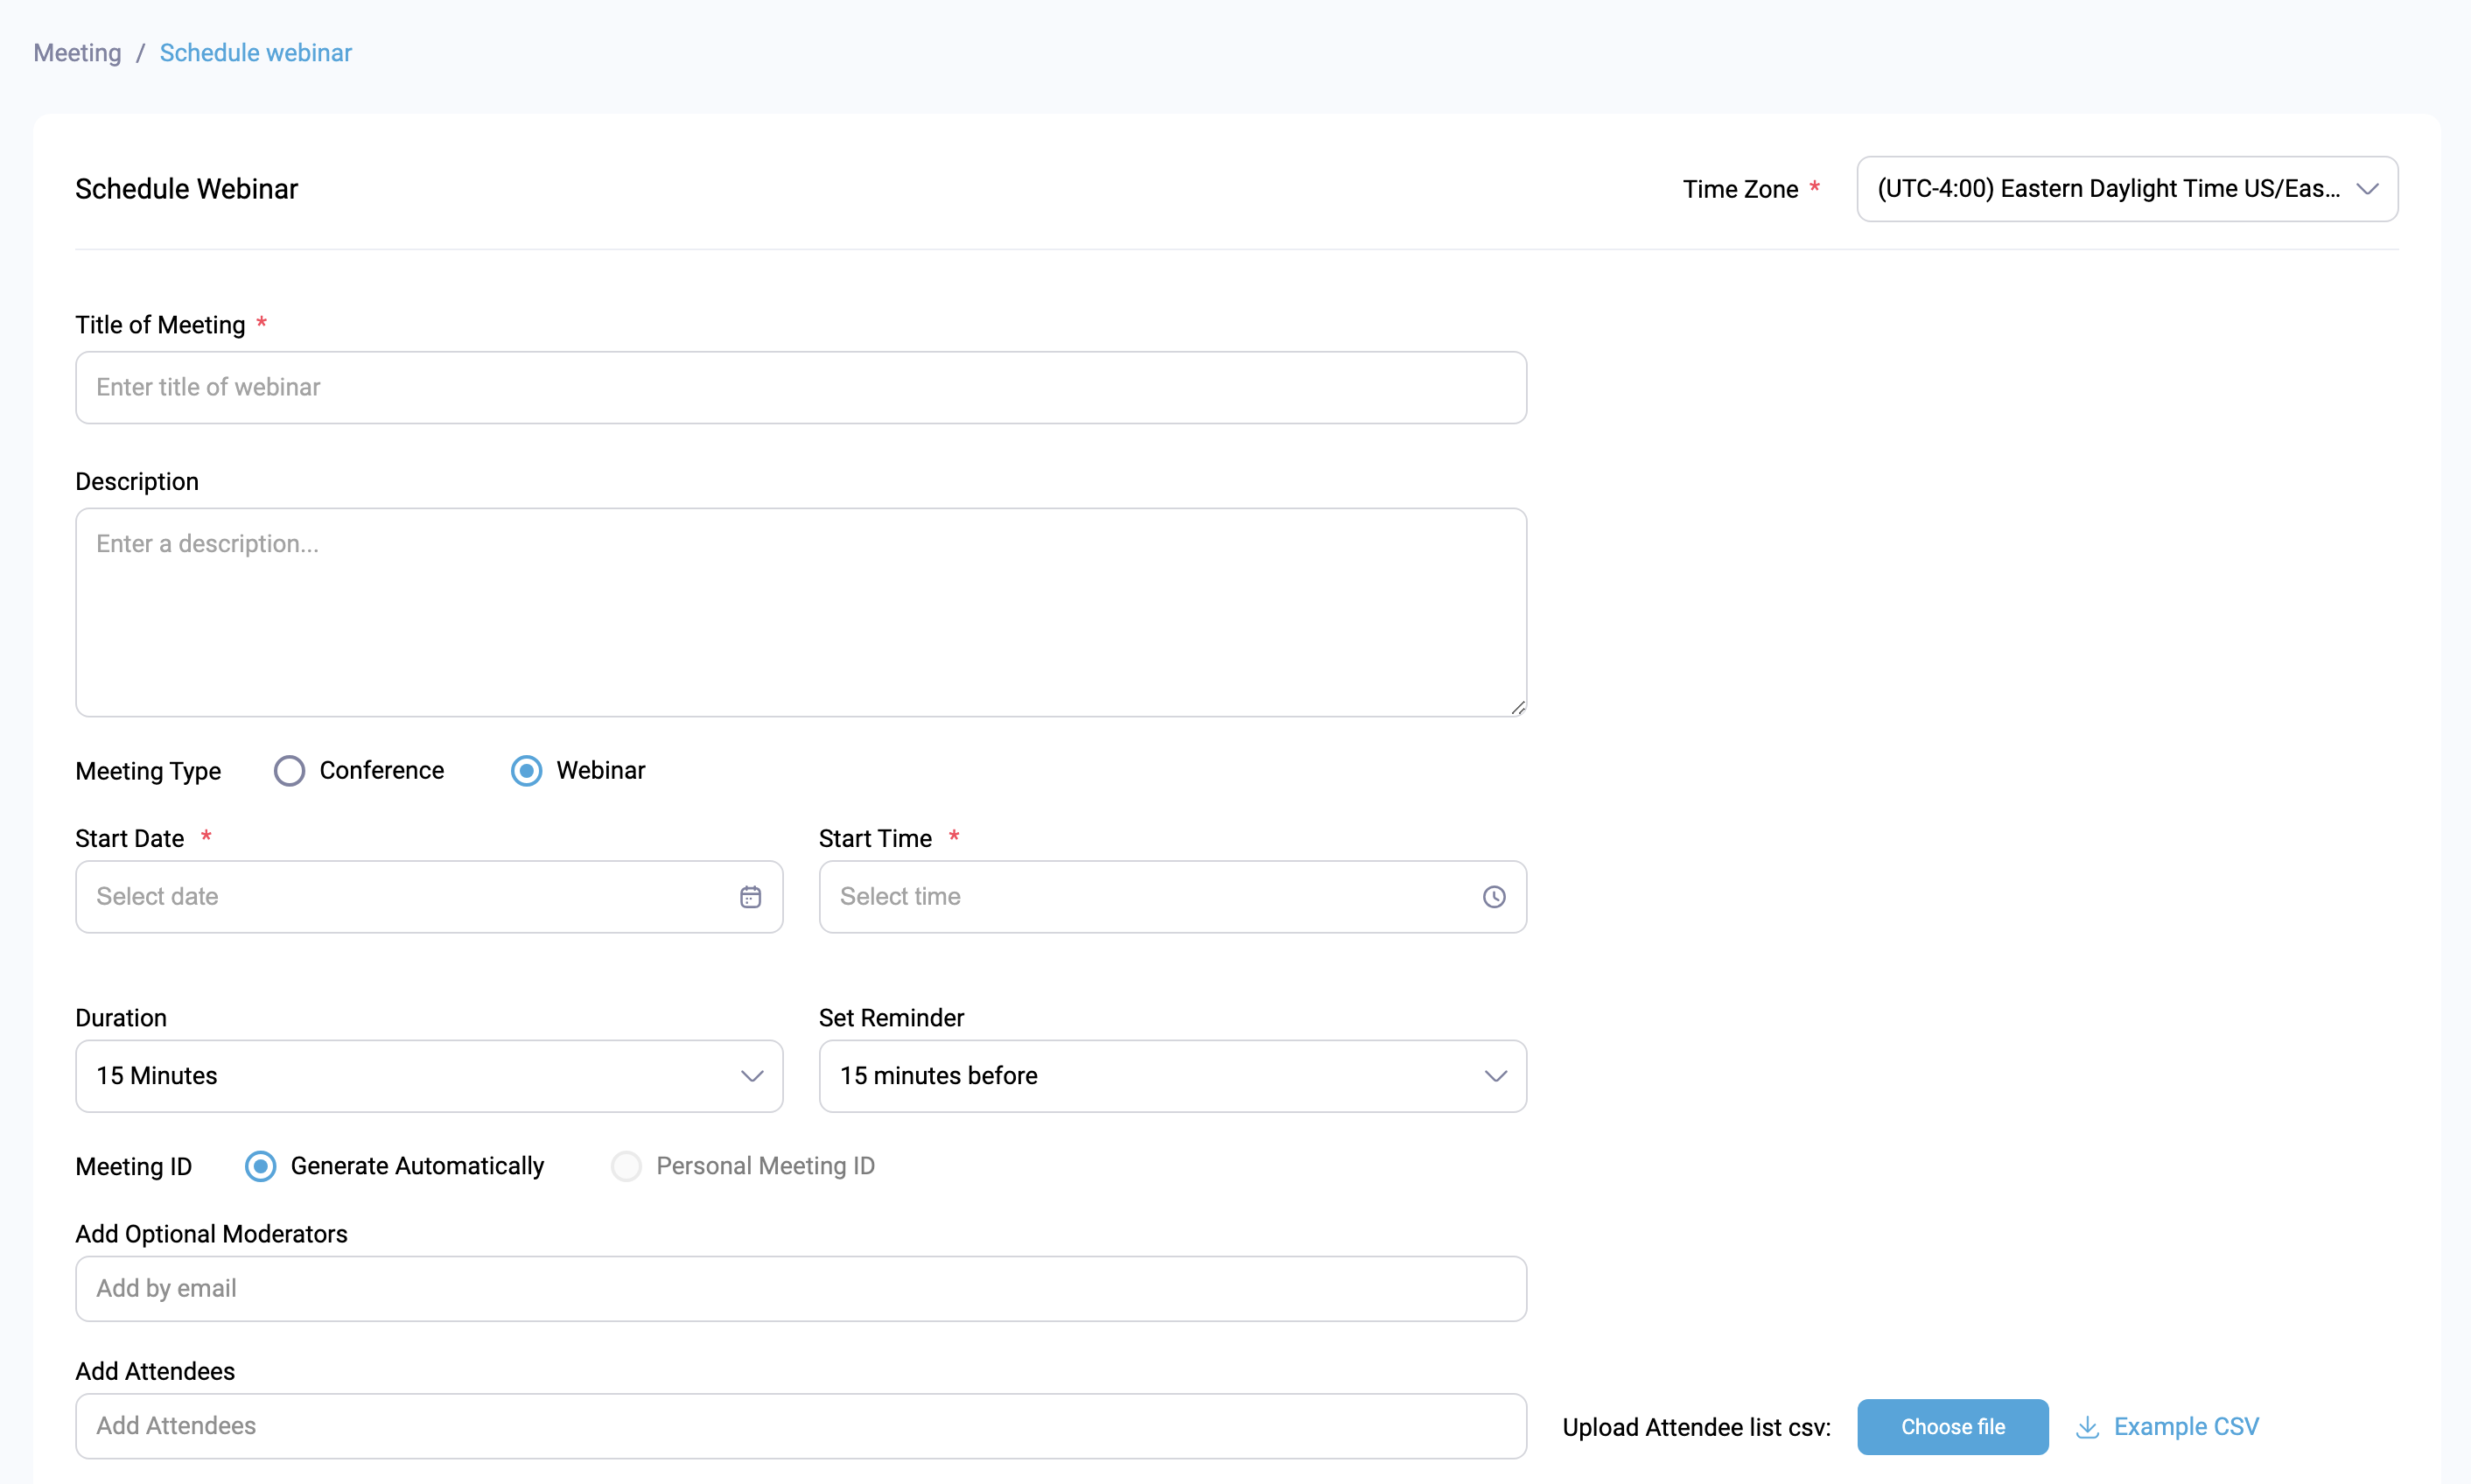Click the Add Attendees input field

click(x=801, y=1426)
